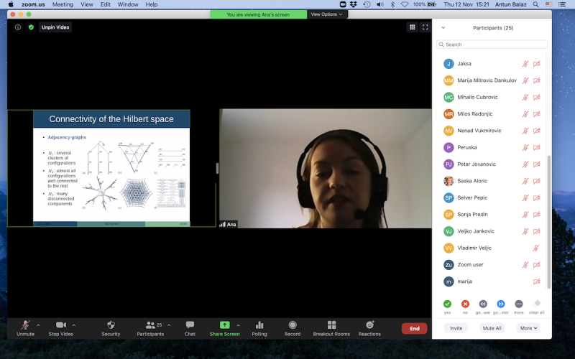575x359 pixels.
Task: Open the zoom.us menu
Action: coord(33,4)
